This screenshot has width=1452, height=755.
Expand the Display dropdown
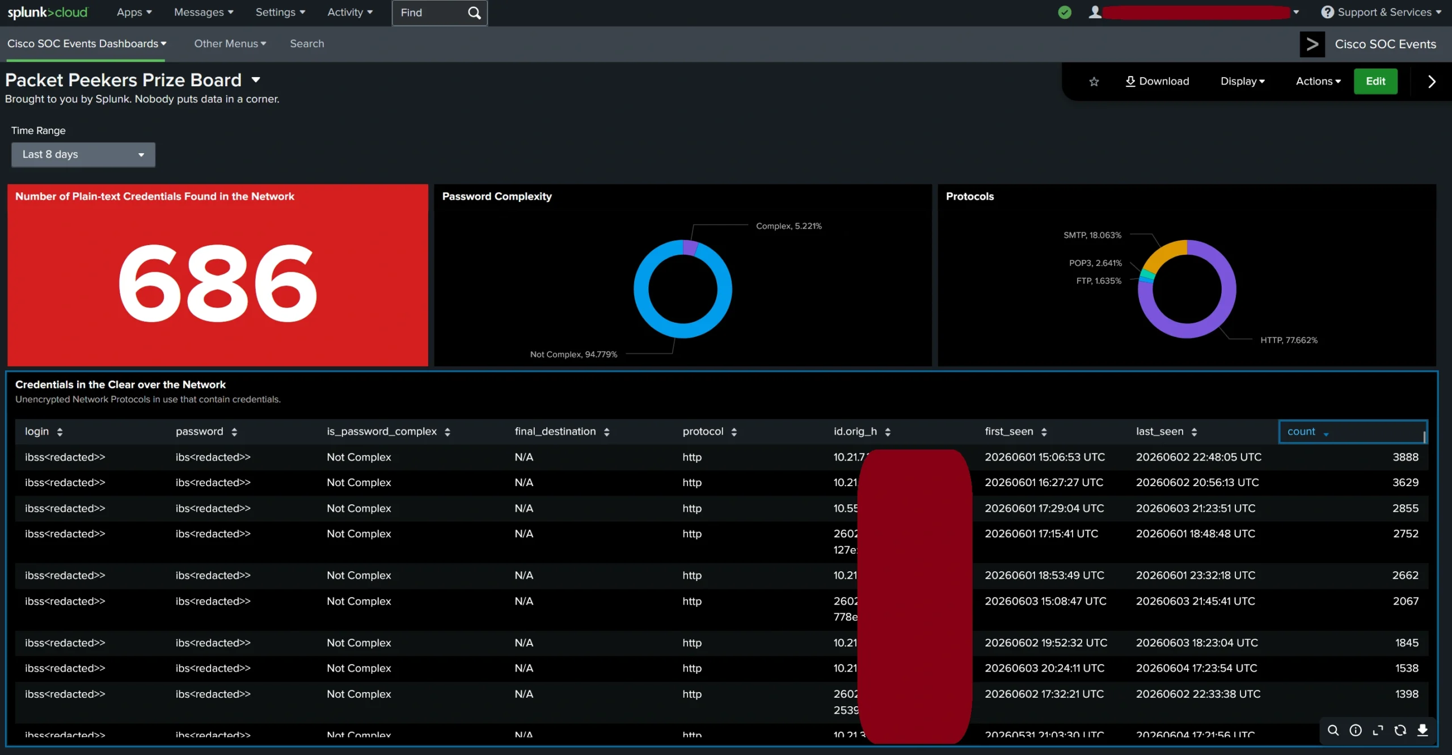(1243, 82)
